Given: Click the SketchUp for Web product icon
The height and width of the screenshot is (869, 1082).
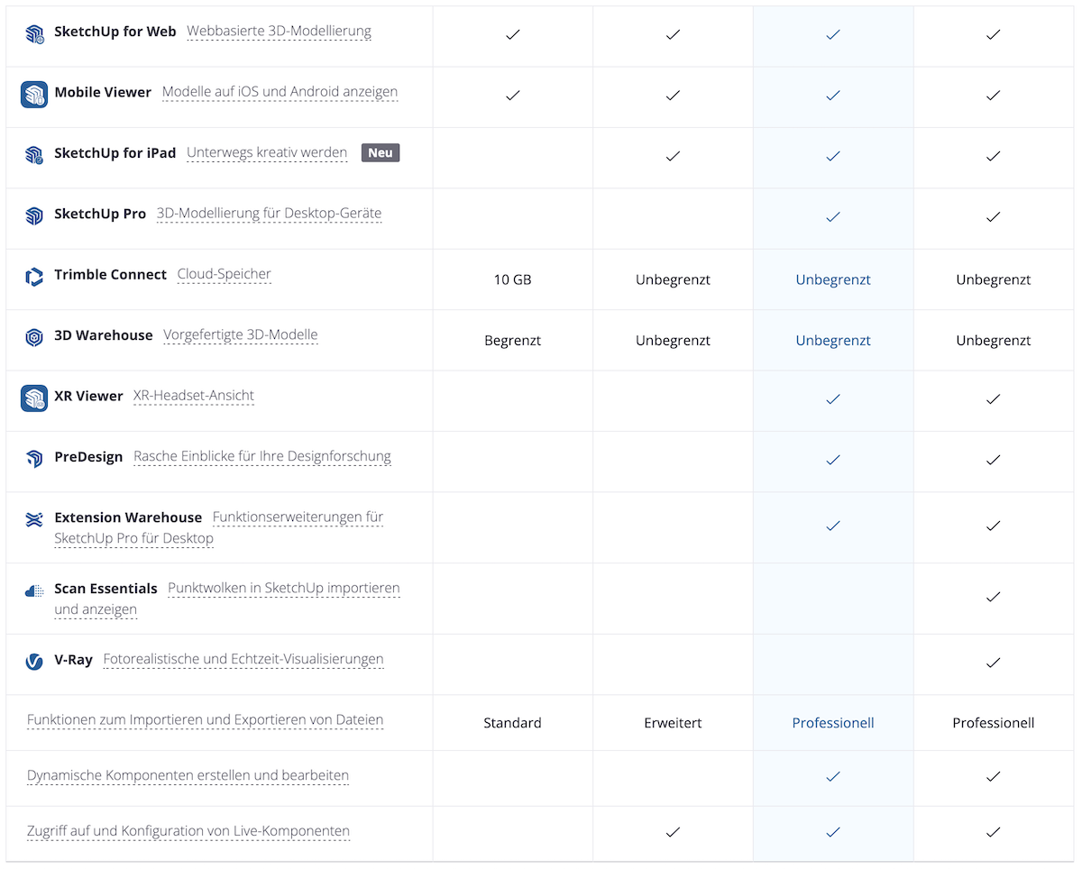Looking at the screenshot, I should [x=34, y=34].
